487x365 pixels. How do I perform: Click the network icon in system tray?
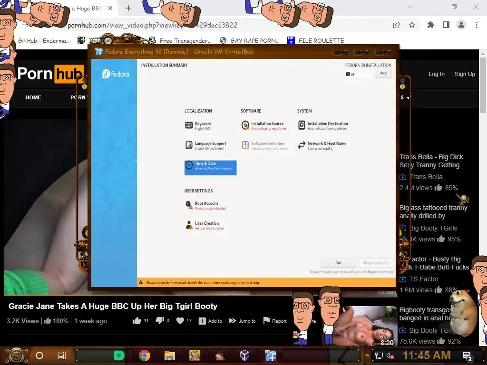pyautogui.click(x=379, y=355)
